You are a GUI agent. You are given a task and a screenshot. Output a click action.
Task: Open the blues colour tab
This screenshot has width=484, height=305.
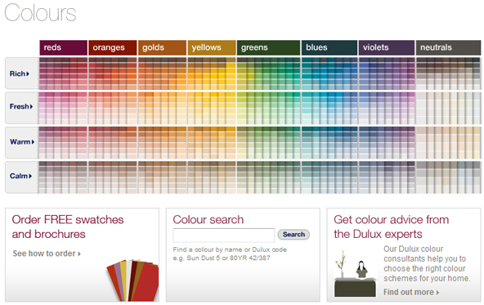[x=329, y=47]
